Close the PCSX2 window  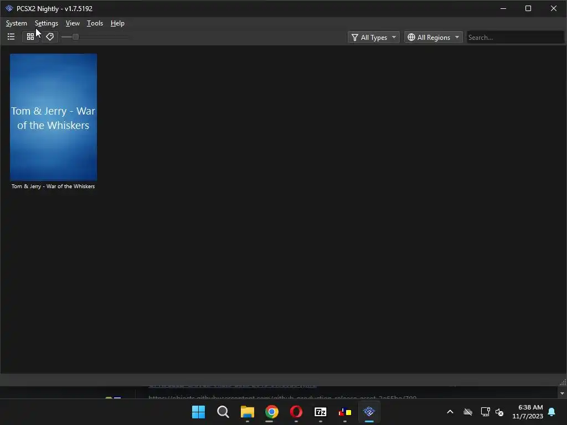[554, 8]
